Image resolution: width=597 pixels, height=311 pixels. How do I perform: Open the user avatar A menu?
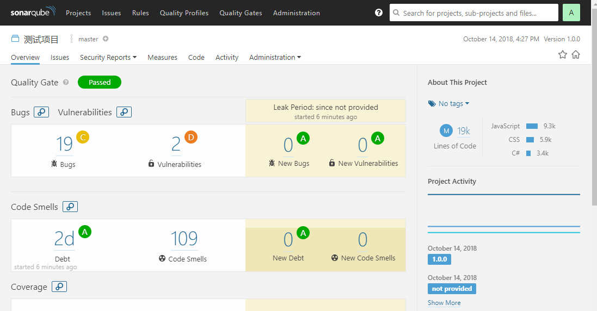[x=571, y=13]
